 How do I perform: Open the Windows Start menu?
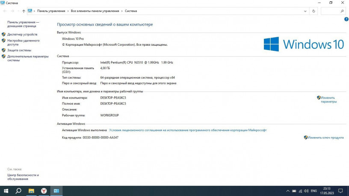(x=6, y=191)
